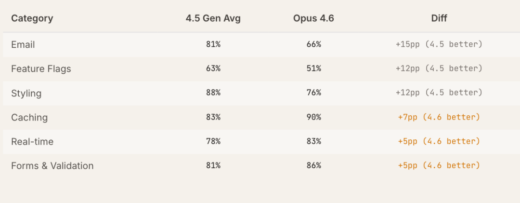Click the 90% Opus 4.6 Caching score
Viewport: 520px width, 203px height.
click(x=313, y=117)
